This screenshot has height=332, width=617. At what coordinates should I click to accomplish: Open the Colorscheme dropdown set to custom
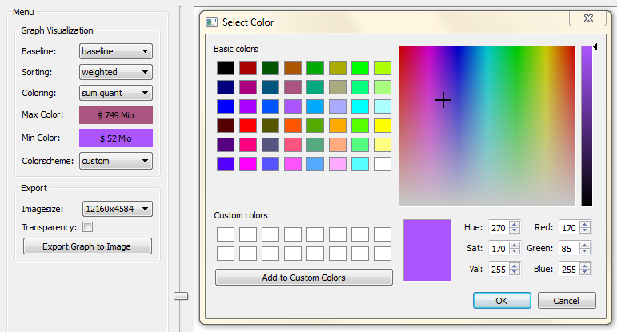pos(116,161)
